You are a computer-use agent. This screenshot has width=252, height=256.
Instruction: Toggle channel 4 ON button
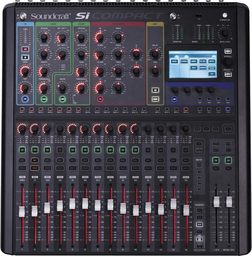(x=60, y=150)
